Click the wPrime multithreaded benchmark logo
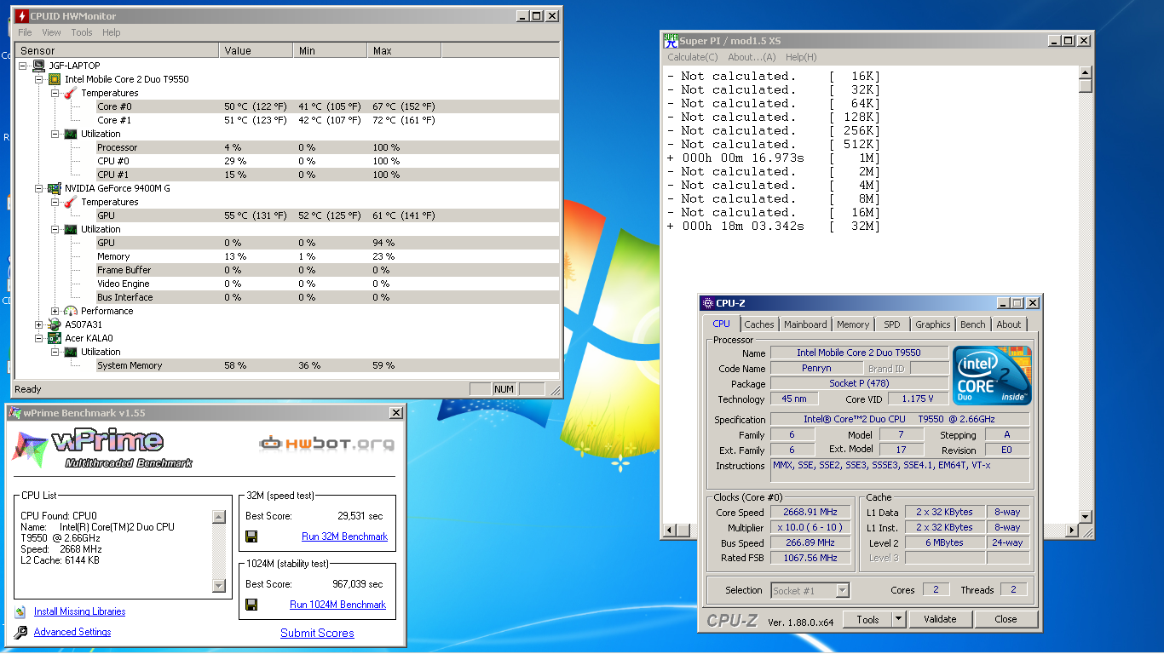Image resolution: width=1164 pixels, height=654 pixels. click(x=102, y=448)
